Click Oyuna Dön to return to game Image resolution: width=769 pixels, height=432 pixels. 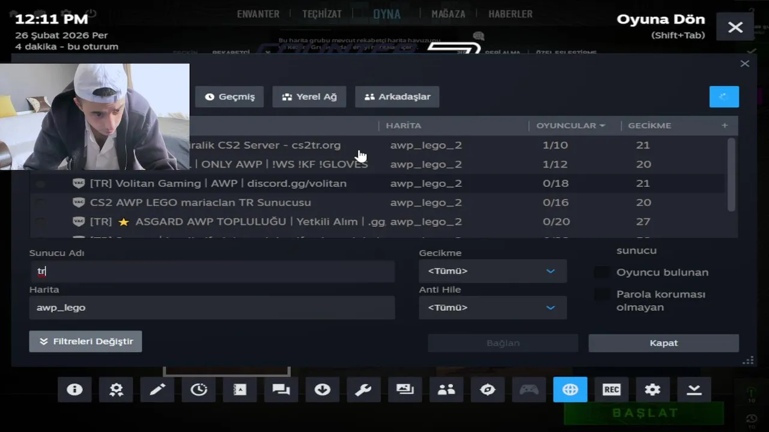(661, 19)
